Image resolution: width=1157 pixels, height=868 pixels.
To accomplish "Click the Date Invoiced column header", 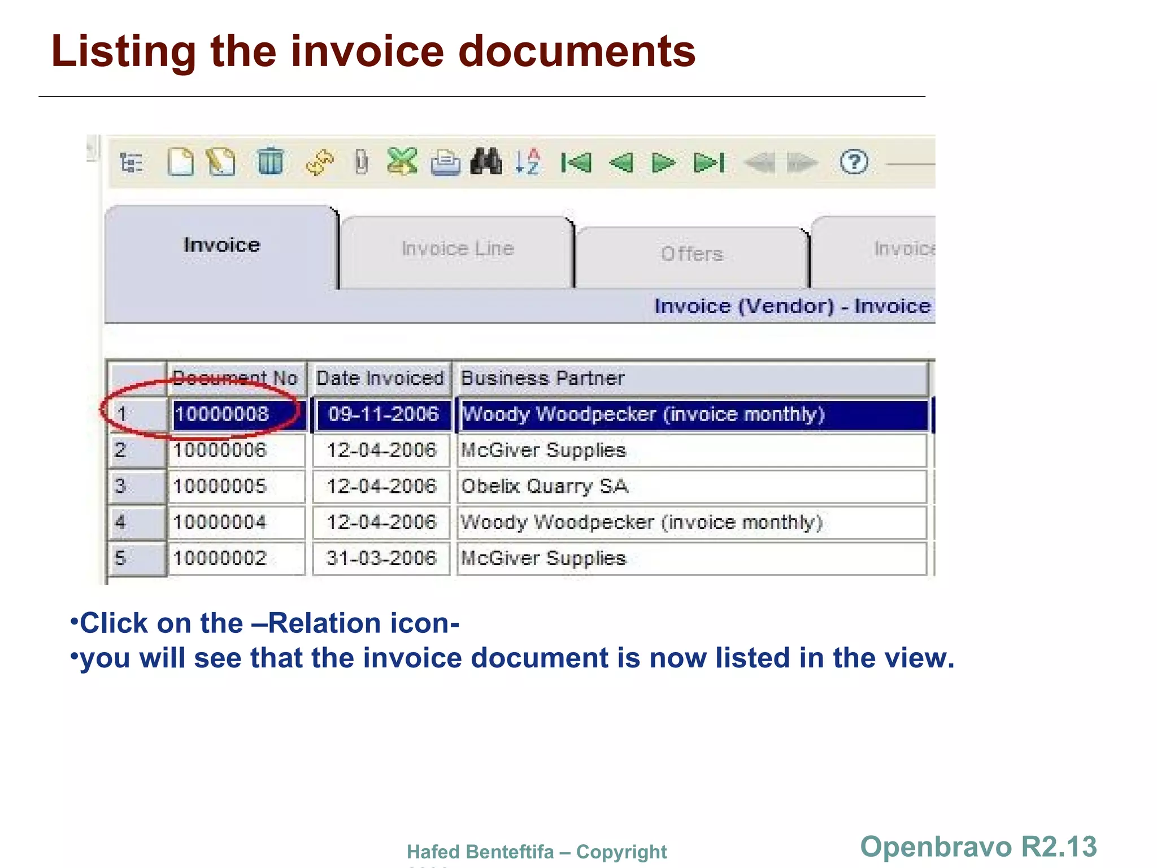I will [380, 378].
